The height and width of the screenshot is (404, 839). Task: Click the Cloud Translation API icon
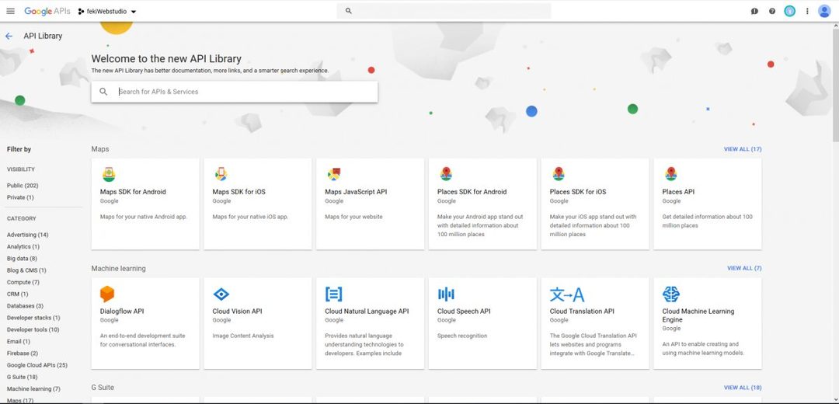point(566,294)
